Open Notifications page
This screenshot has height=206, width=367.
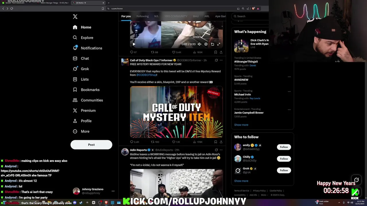coord(87,48)
